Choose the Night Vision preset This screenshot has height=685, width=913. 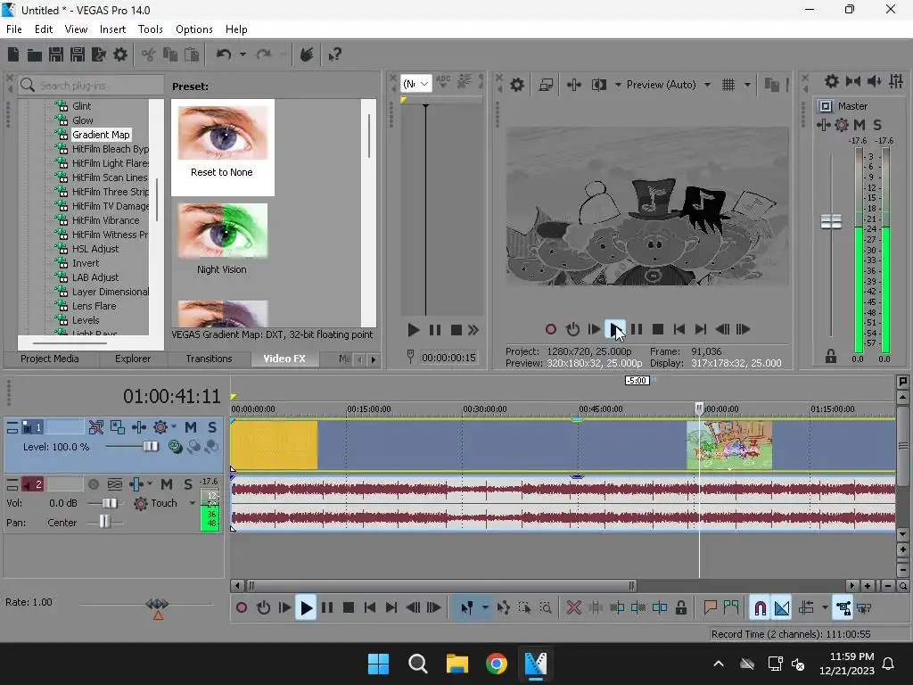pos(222,239)
